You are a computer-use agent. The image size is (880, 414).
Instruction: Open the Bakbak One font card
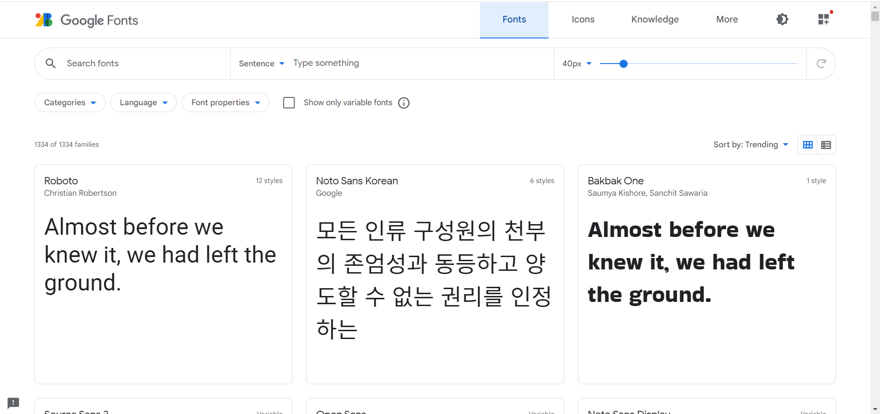707,274
